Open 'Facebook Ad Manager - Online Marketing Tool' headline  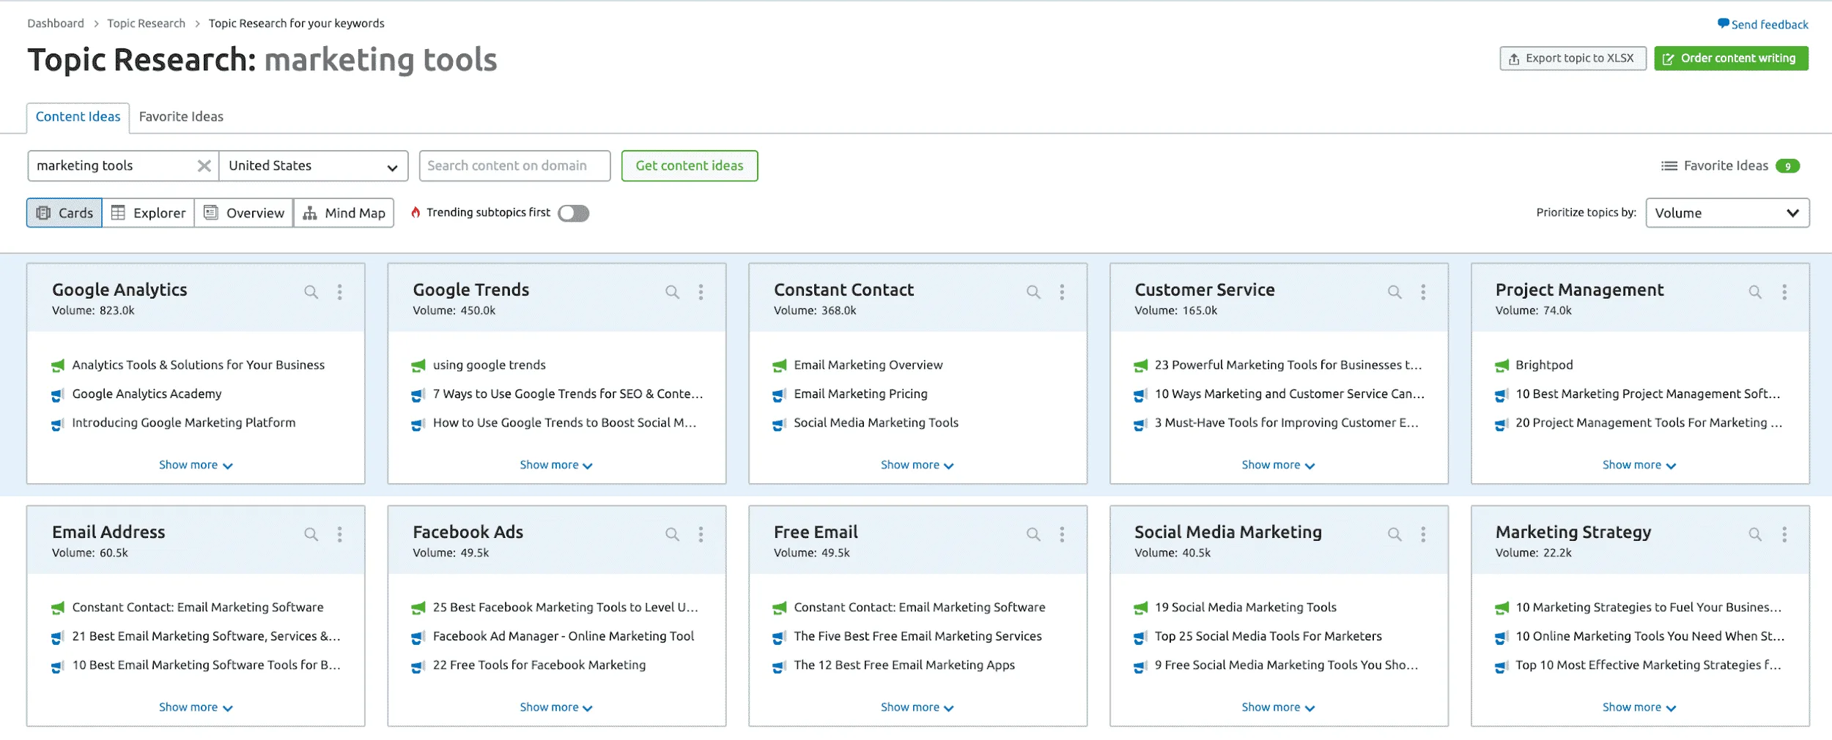tap(564, 636)
